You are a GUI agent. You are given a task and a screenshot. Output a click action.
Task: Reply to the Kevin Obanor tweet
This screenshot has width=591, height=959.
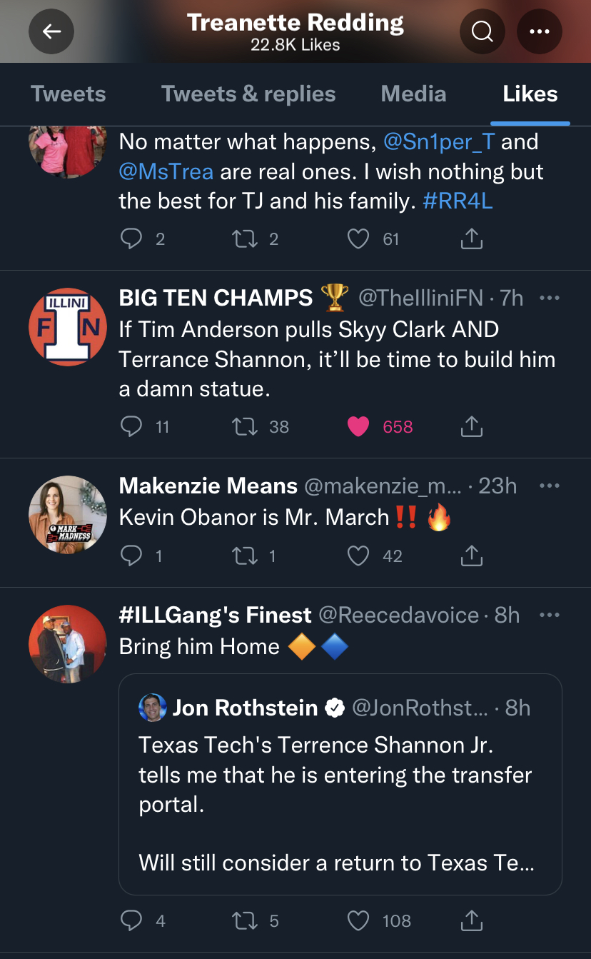click(x=131, y=556)
